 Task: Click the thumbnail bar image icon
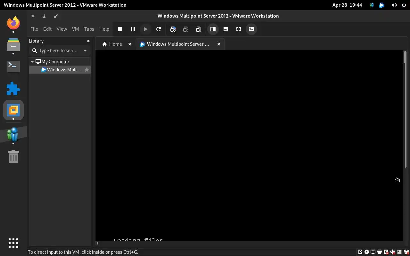coord(226,29)
